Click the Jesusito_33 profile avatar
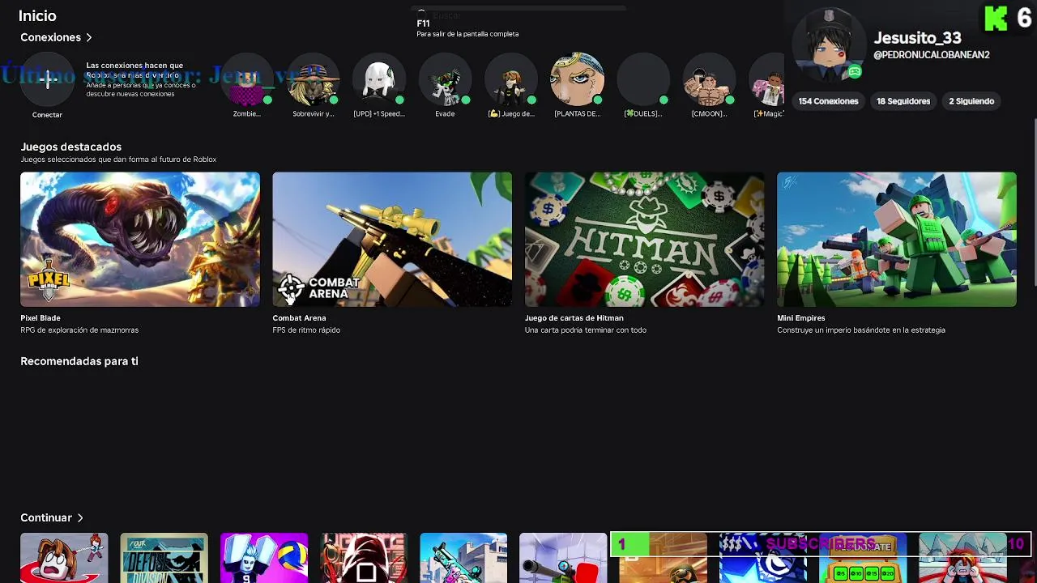 [x=828, y=45]
